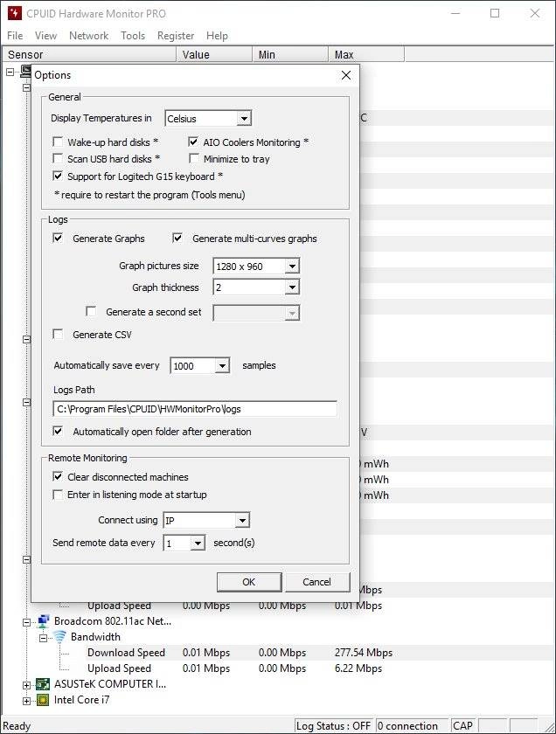Expand the Intel Core i7 node

[x=27, y=701]
